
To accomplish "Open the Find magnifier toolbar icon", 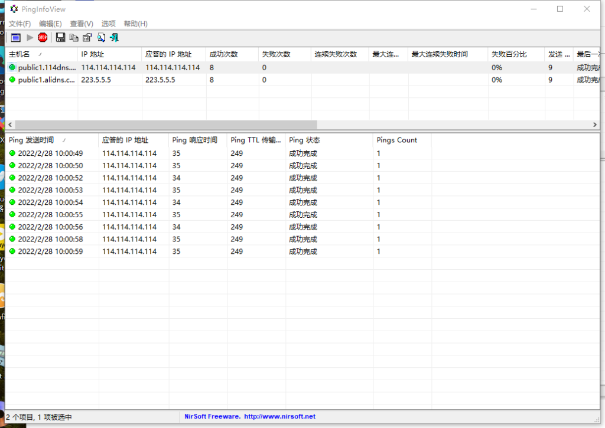I will tap(101, 37).
